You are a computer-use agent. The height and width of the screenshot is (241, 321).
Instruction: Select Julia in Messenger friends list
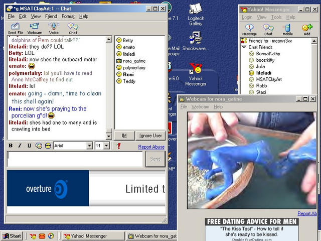coord(260,66)
